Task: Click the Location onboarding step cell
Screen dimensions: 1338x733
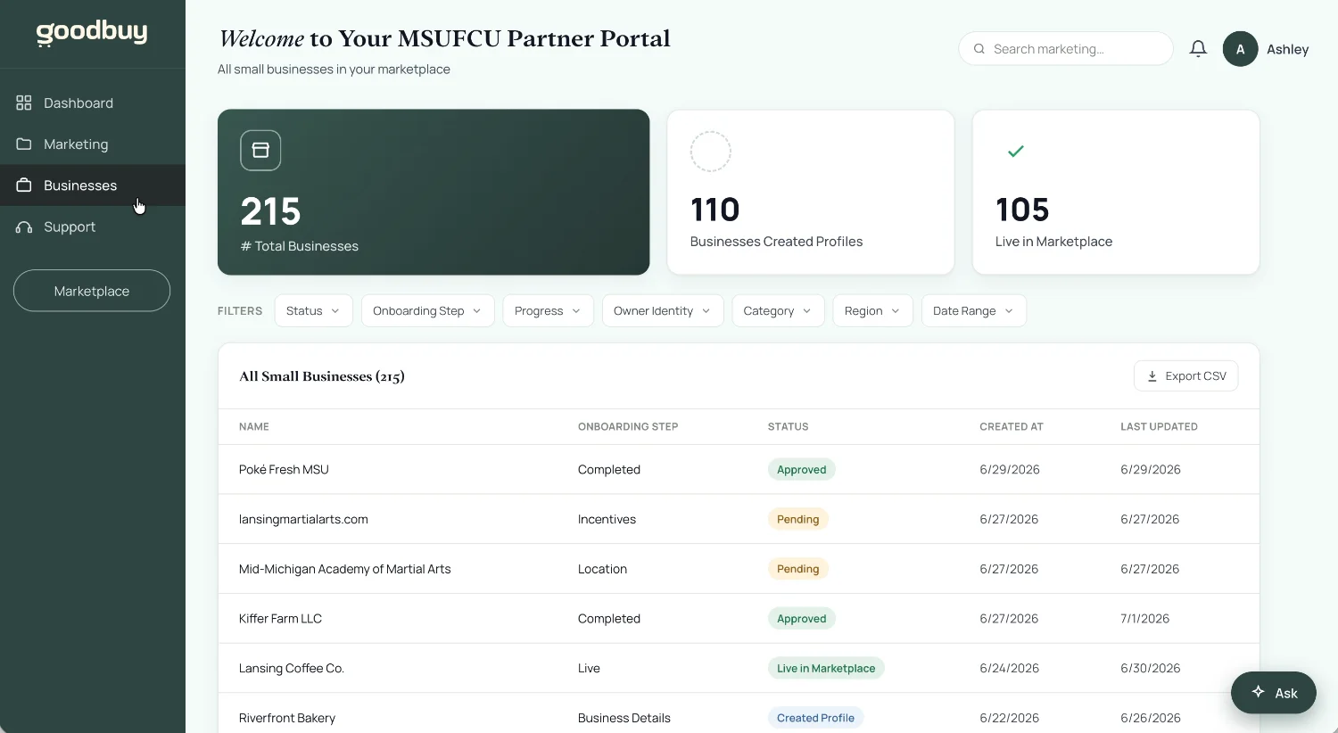Action: tap(602, 569)
